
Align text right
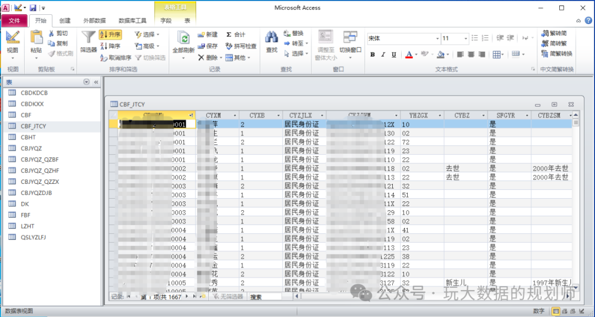click(x=482, y=54)
